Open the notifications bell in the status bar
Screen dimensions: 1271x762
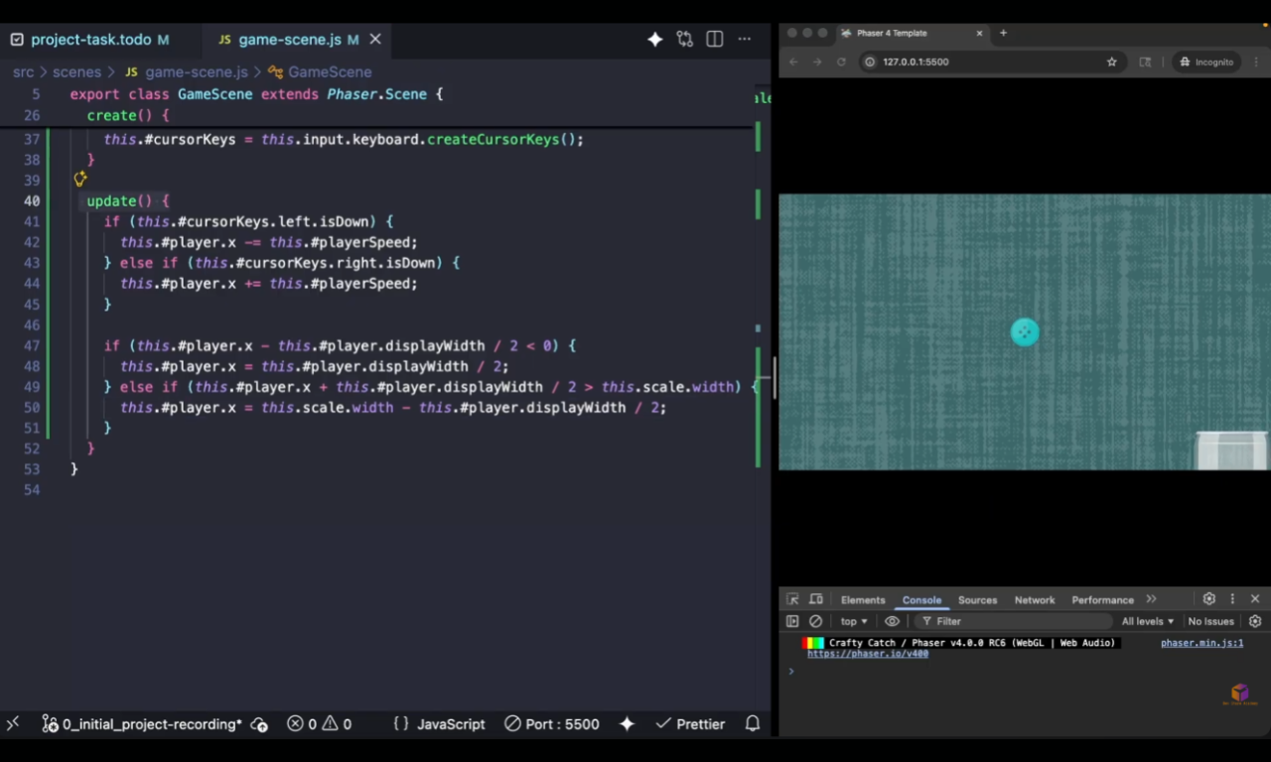pyautogui.click(x=753, y=723)
